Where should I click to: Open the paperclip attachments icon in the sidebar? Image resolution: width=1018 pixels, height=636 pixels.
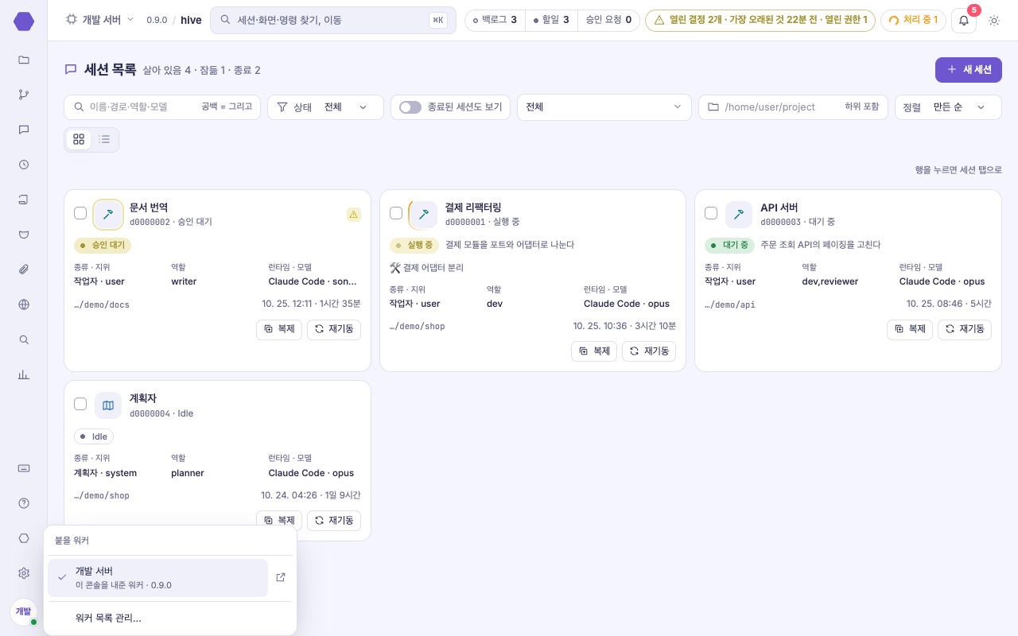(24, 270)
